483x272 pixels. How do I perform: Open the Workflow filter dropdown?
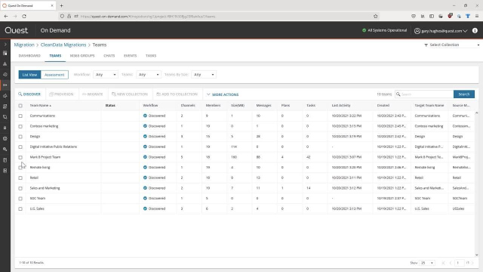(106, 75)
